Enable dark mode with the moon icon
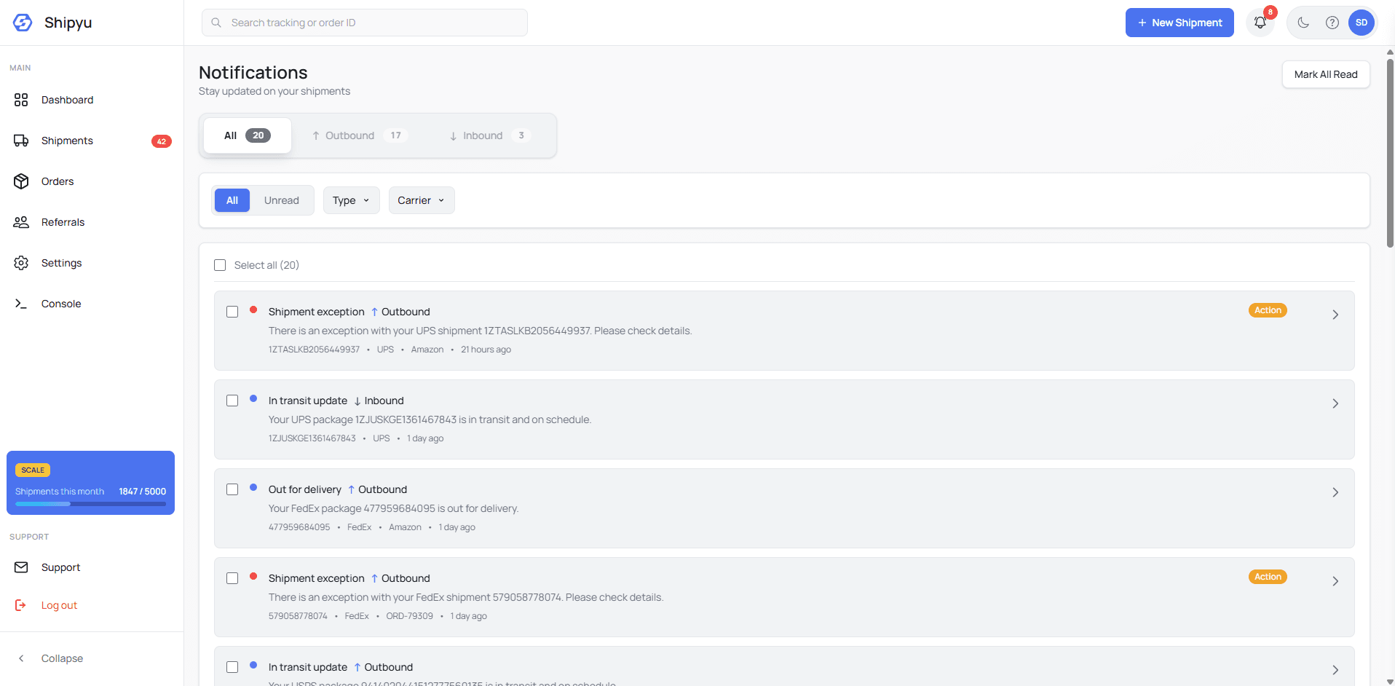1395x686 pixels. coord(1303,23)
